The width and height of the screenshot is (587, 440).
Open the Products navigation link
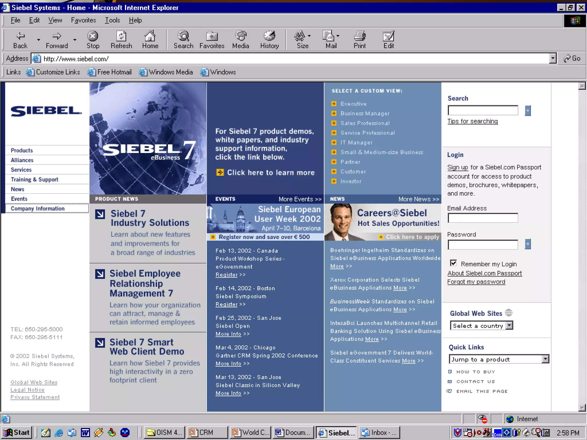[x=22, y=150]
